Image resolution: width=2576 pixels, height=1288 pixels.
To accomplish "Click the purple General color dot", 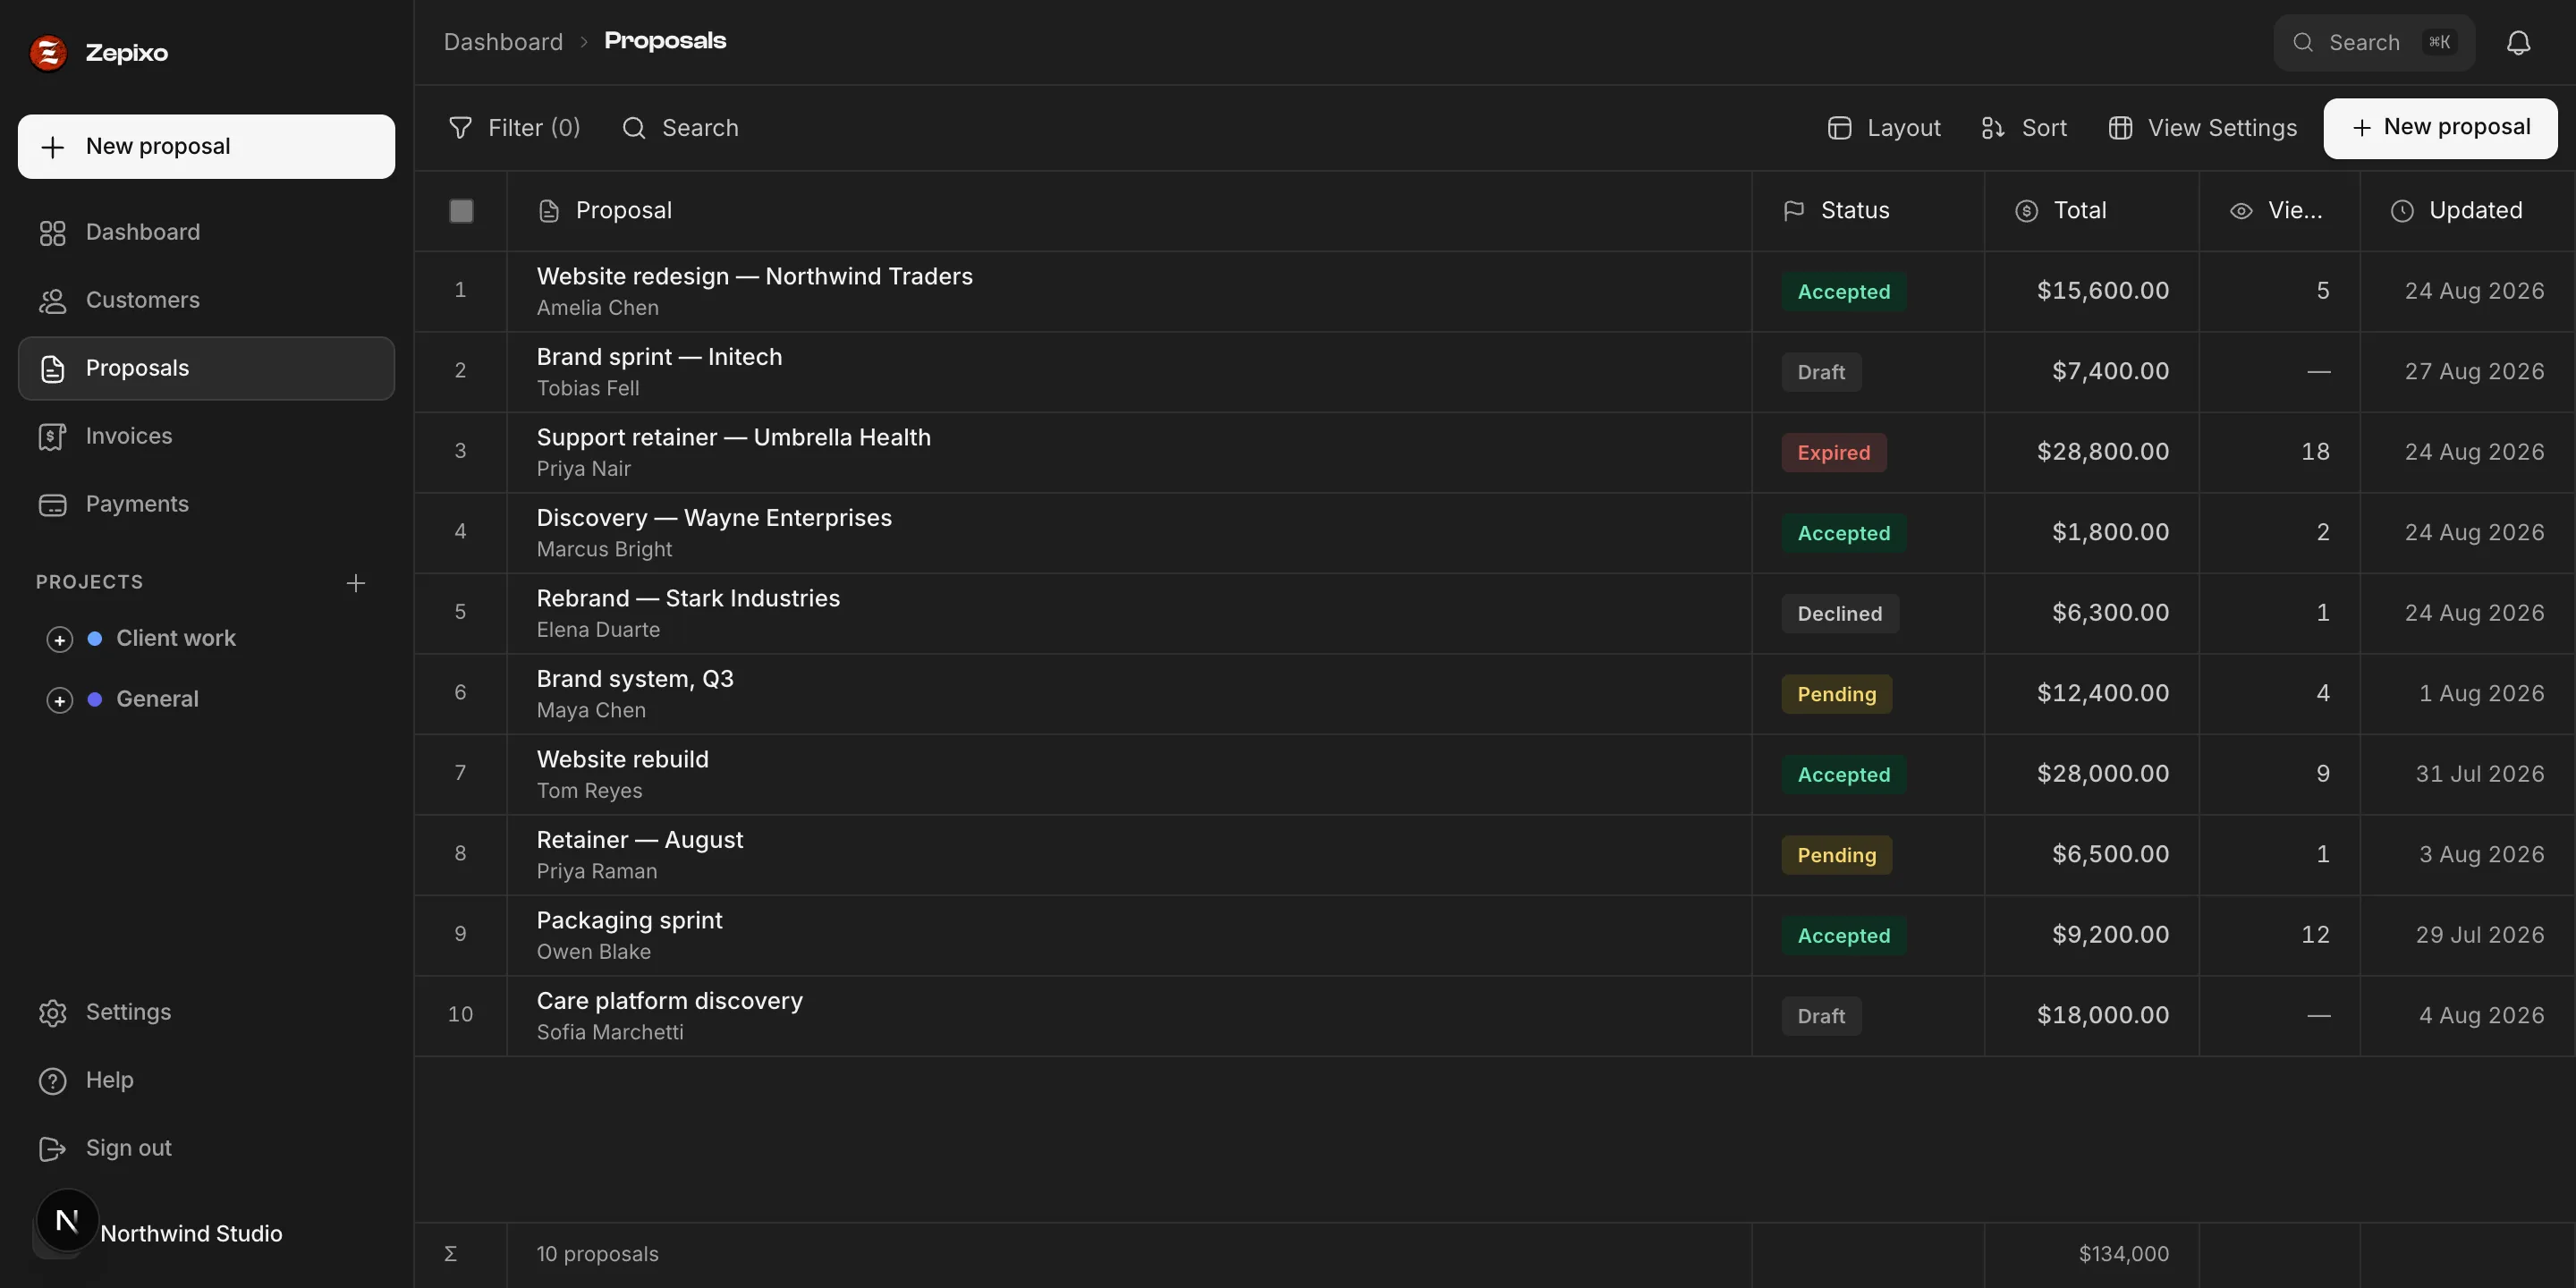I will click(x=95, y=700).
